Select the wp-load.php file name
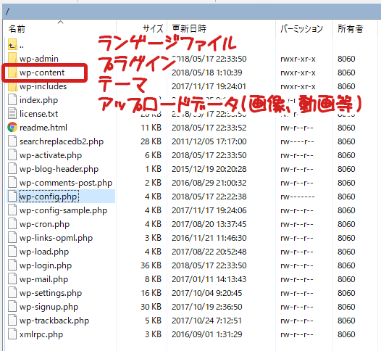The height and width of the screenshot is (351, 381). point(44,252)
